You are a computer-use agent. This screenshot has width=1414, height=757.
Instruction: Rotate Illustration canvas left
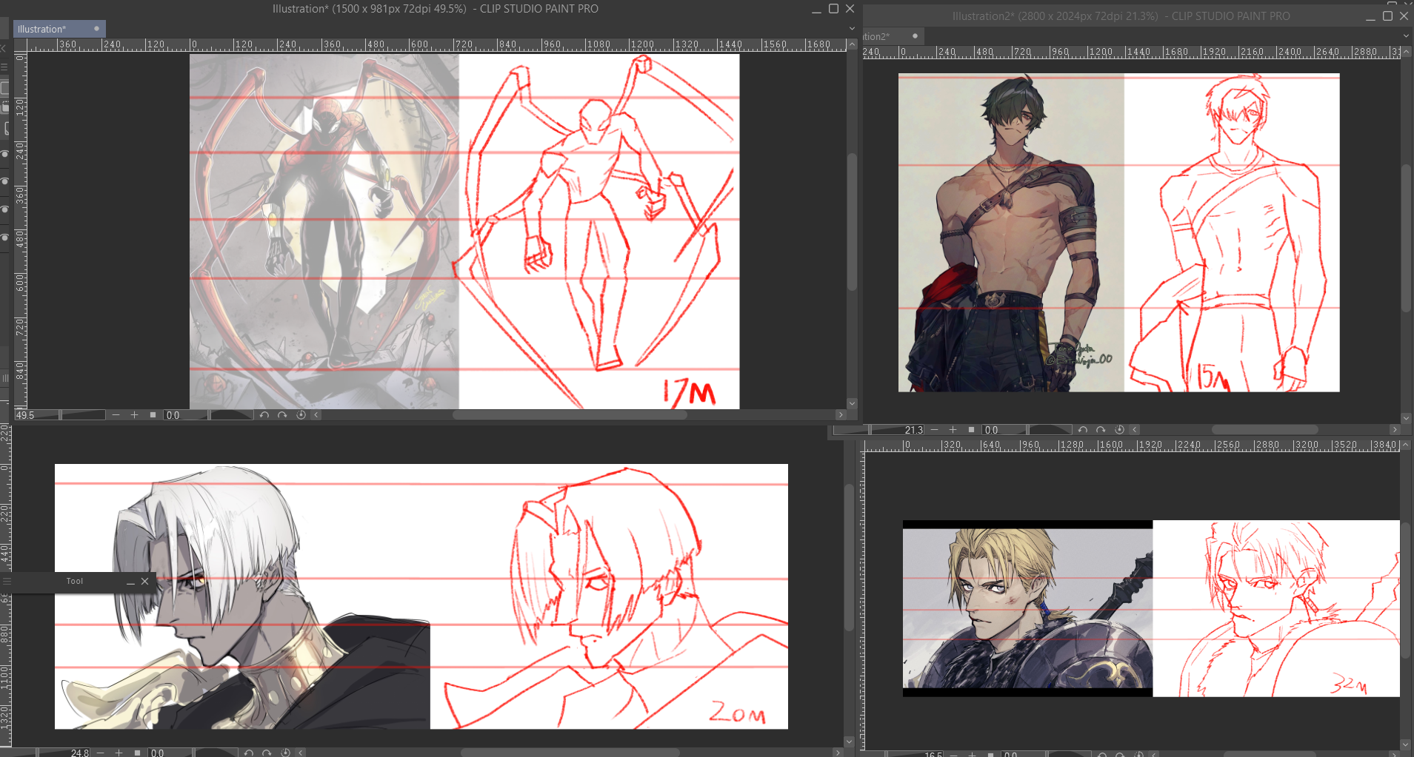coord(264,415)
